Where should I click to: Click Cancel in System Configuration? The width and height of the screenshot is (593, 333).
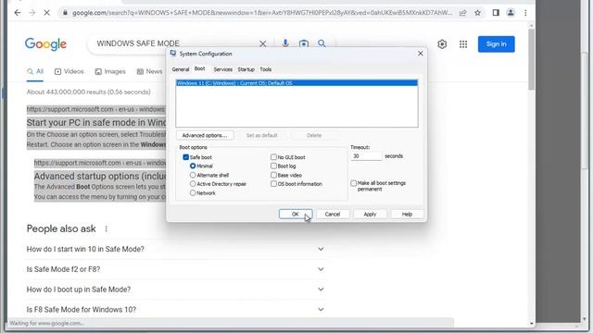333,214
